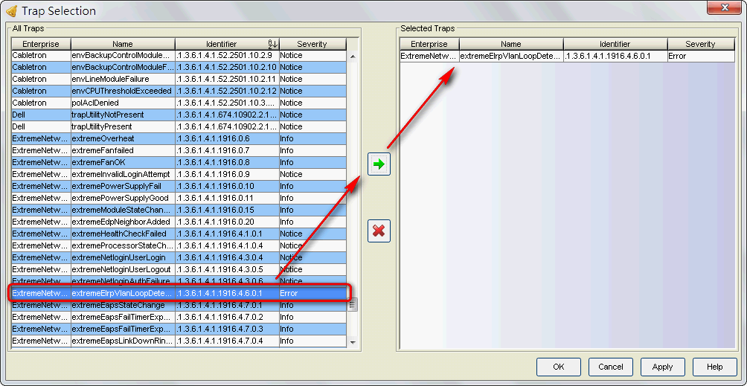Select extremeNetloginUserLogout trap row
This screenshot has height=386, width=747.
179,269
